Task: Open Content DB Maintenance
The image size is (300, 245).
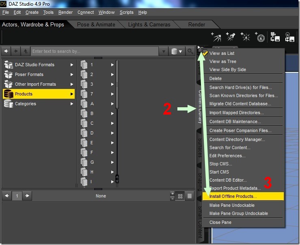Action: pos(243,121)
